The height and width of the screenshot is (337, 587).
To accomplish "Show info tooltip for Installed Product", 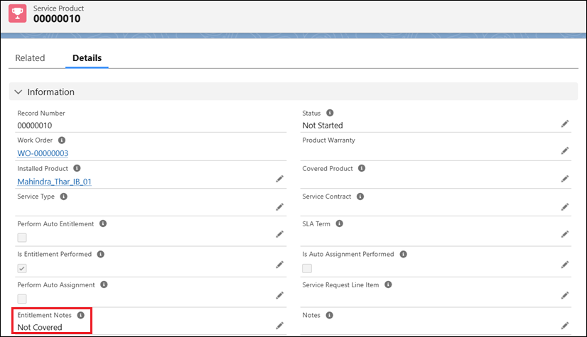I will click(x=77, y=168).
